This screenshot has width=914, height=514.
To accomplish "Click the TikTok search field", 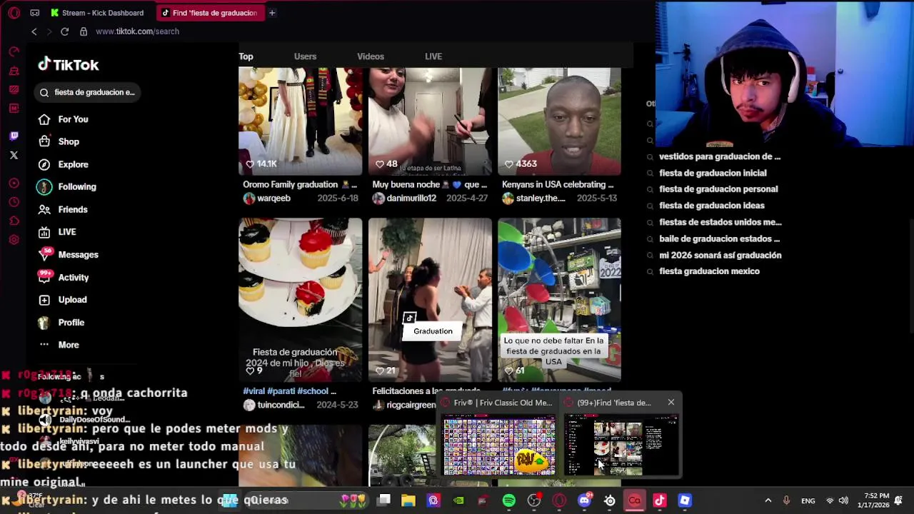I will pyautogui.click(x=87, y=92).
